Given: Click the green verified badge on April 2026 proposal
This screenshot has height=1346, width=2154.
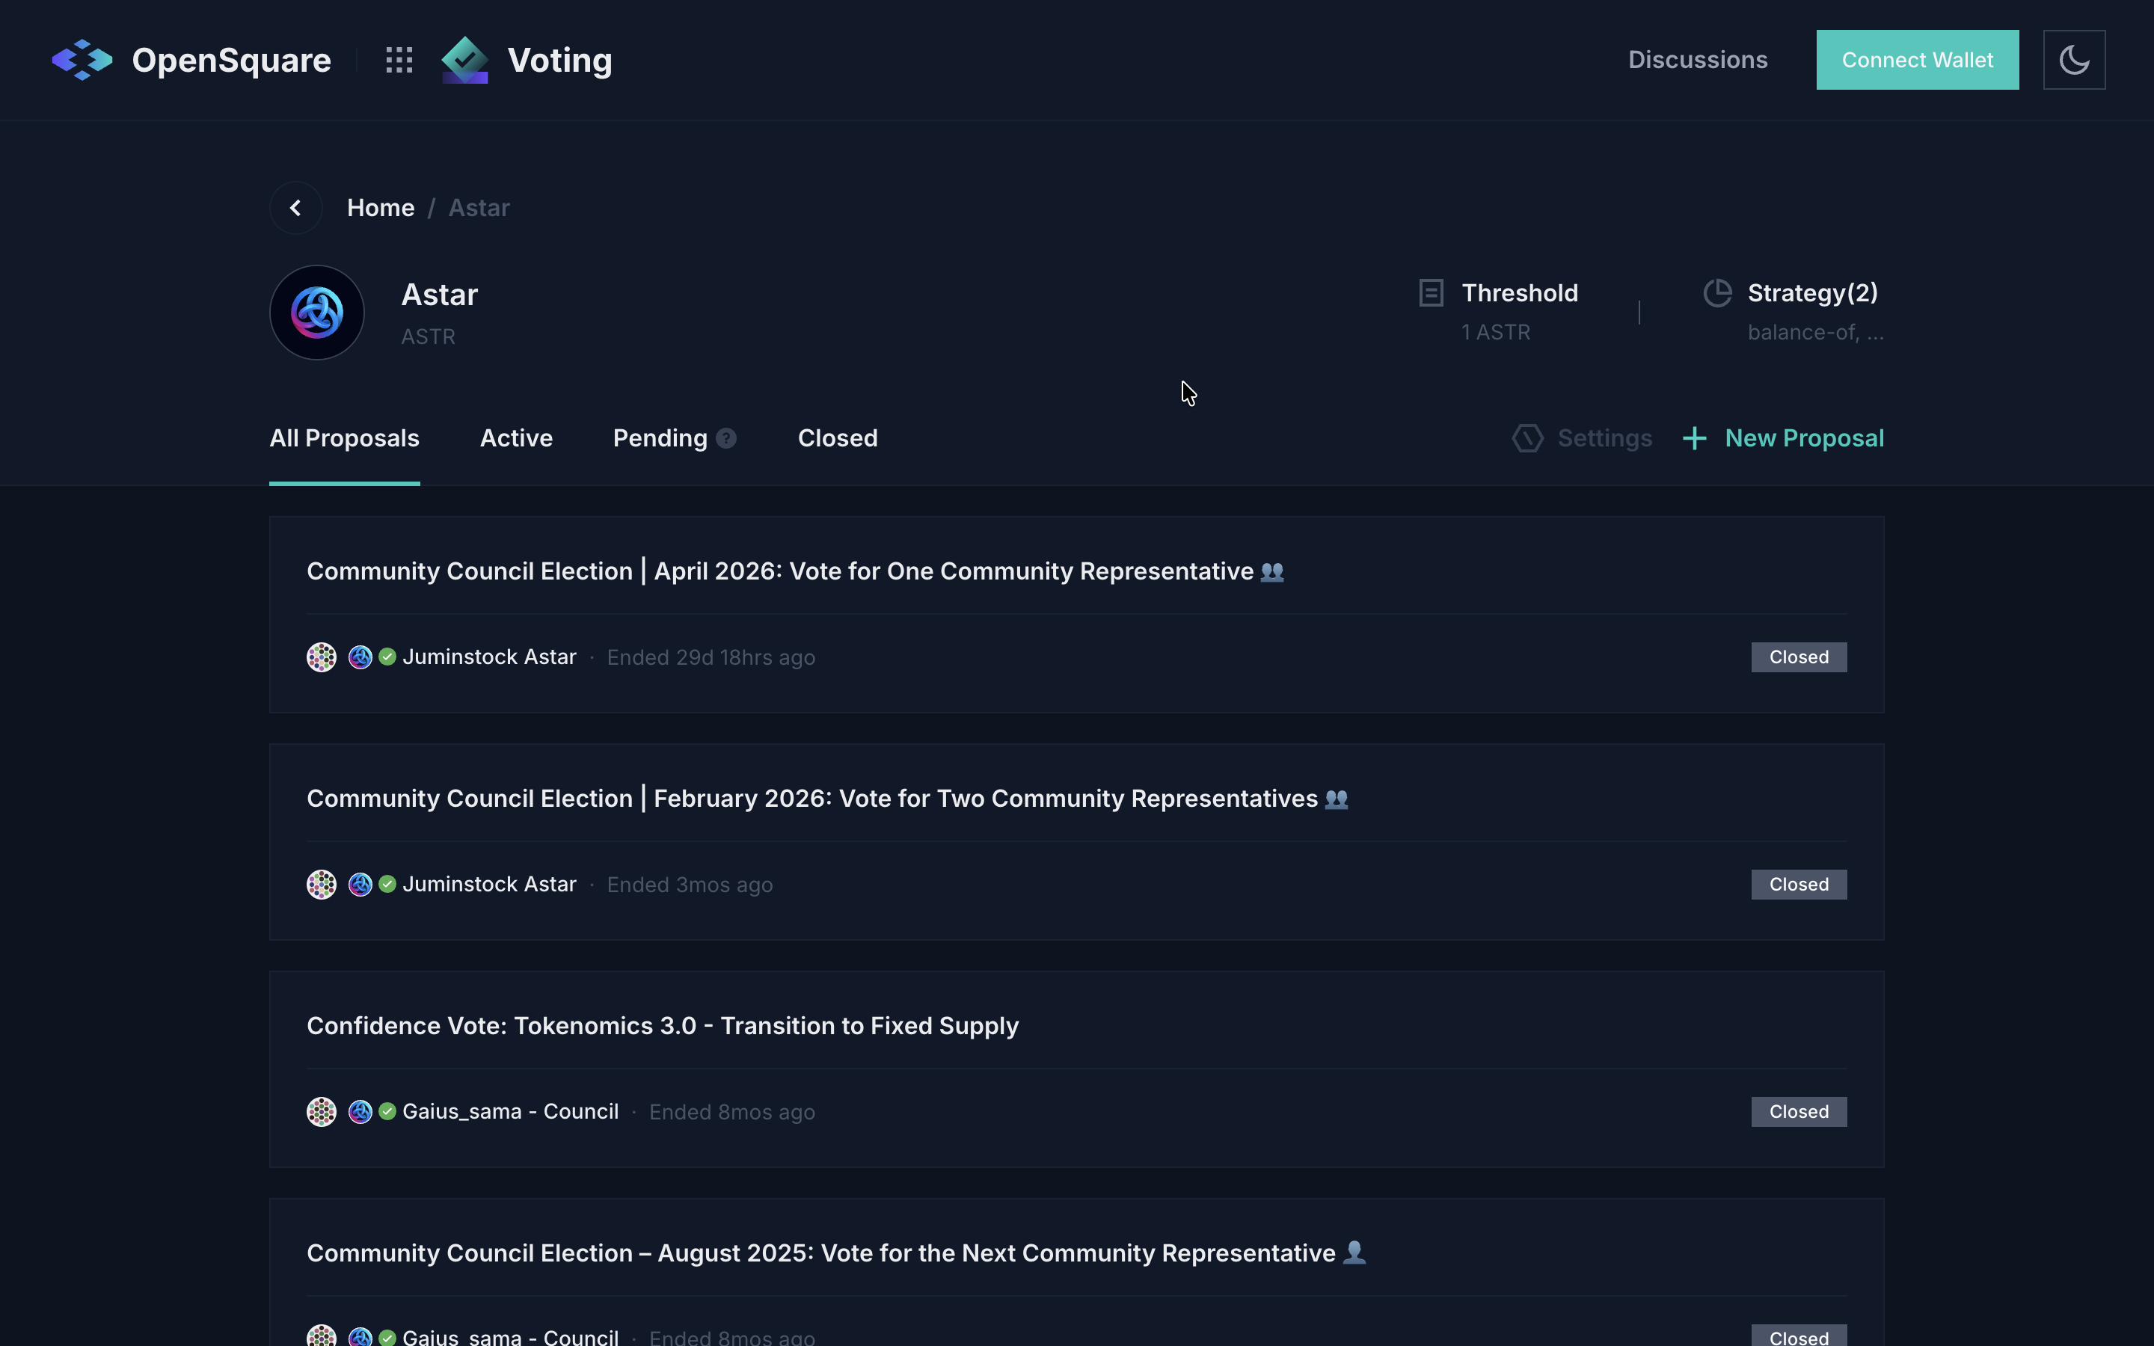Looking at the screenshot, I should click(387, 657).
